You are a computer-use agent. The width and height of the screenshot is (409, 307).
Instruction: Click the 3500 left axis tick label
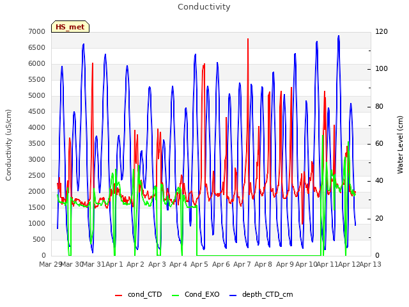37,143
